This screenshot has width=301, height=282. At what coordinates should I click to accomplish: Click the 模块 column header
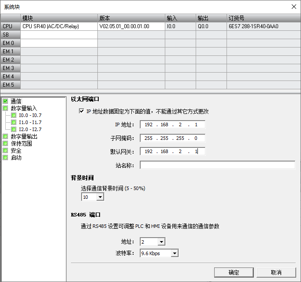(59, 18)
